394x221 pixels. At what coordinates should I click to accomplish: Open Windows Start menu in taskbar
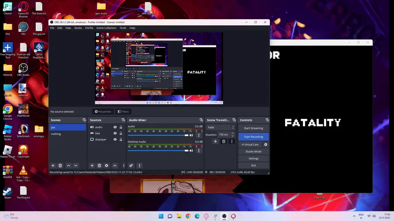click(x=161, y=216)
